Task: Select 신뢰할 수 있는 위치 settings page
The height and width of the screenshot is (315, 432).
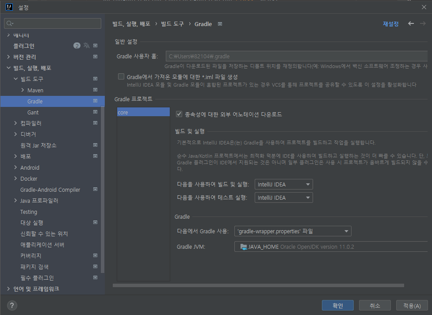Action: pos(44,234)
